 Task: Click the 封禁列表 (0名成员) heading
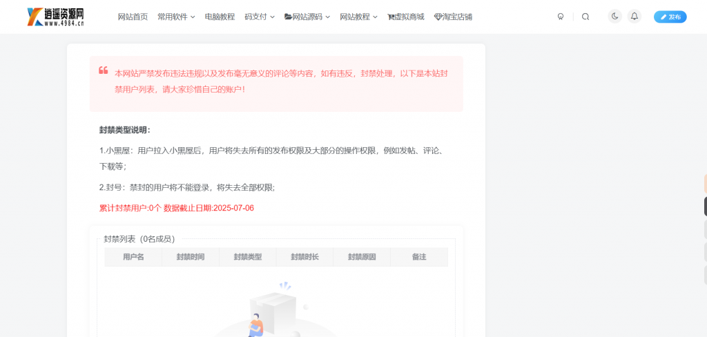(x=139, y=239)
